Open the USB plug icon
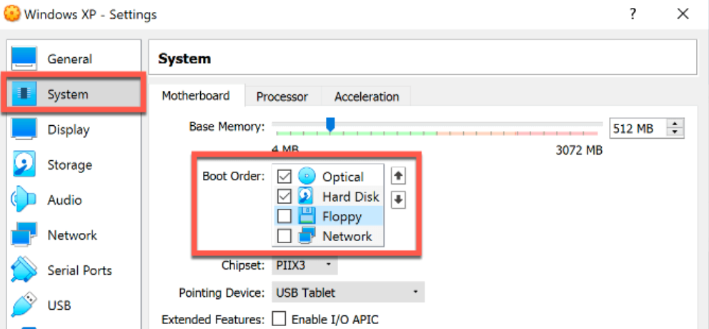The image size is (709, 329). (23, 305)
